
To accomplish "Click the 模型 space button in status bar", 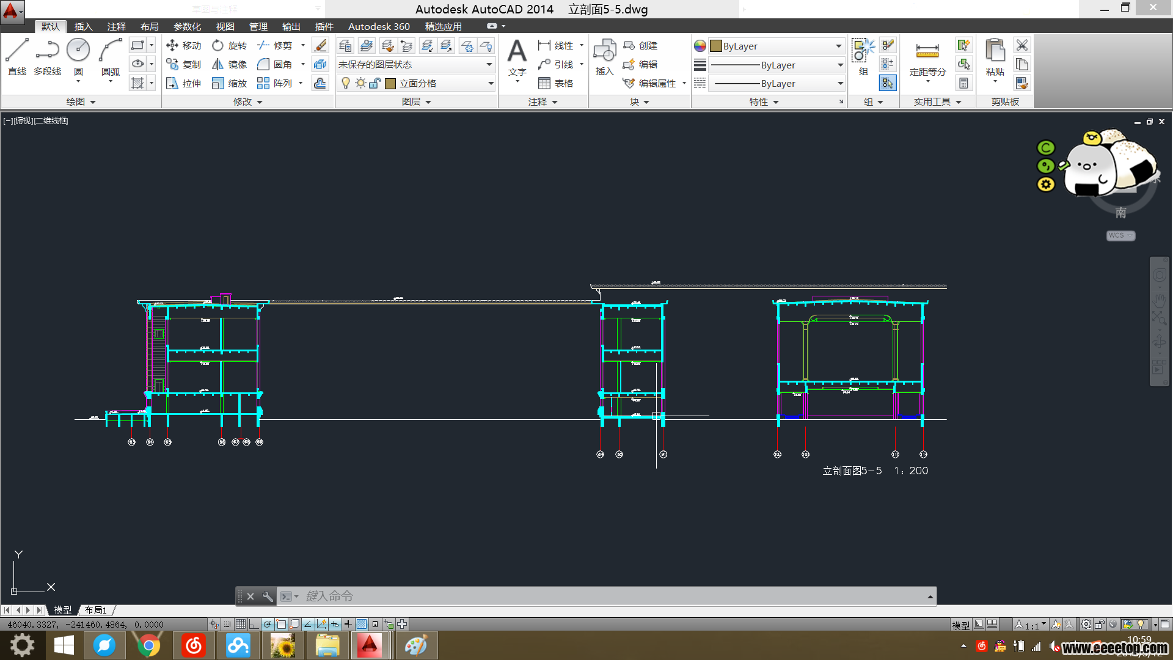I will click(960, 625).
